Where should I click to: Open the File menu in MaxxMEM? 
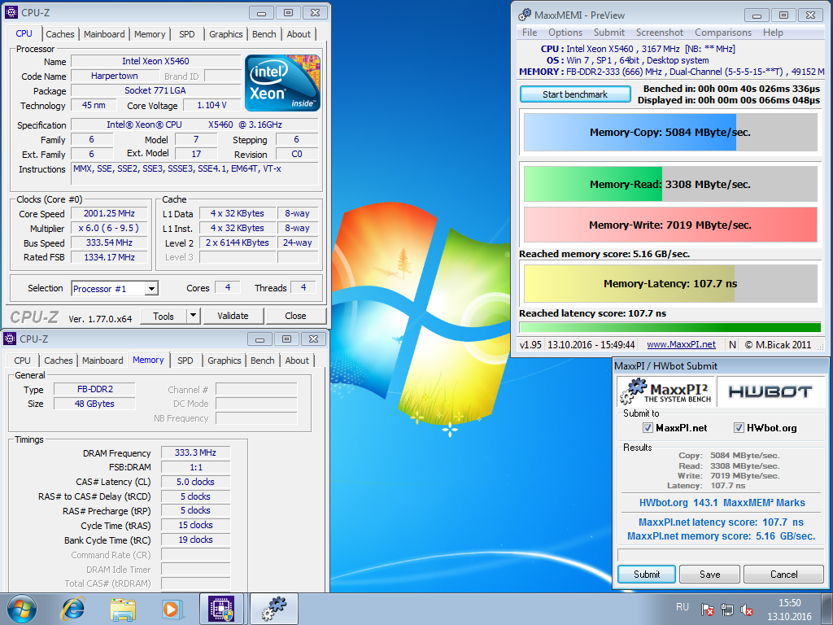pos(529,33)
